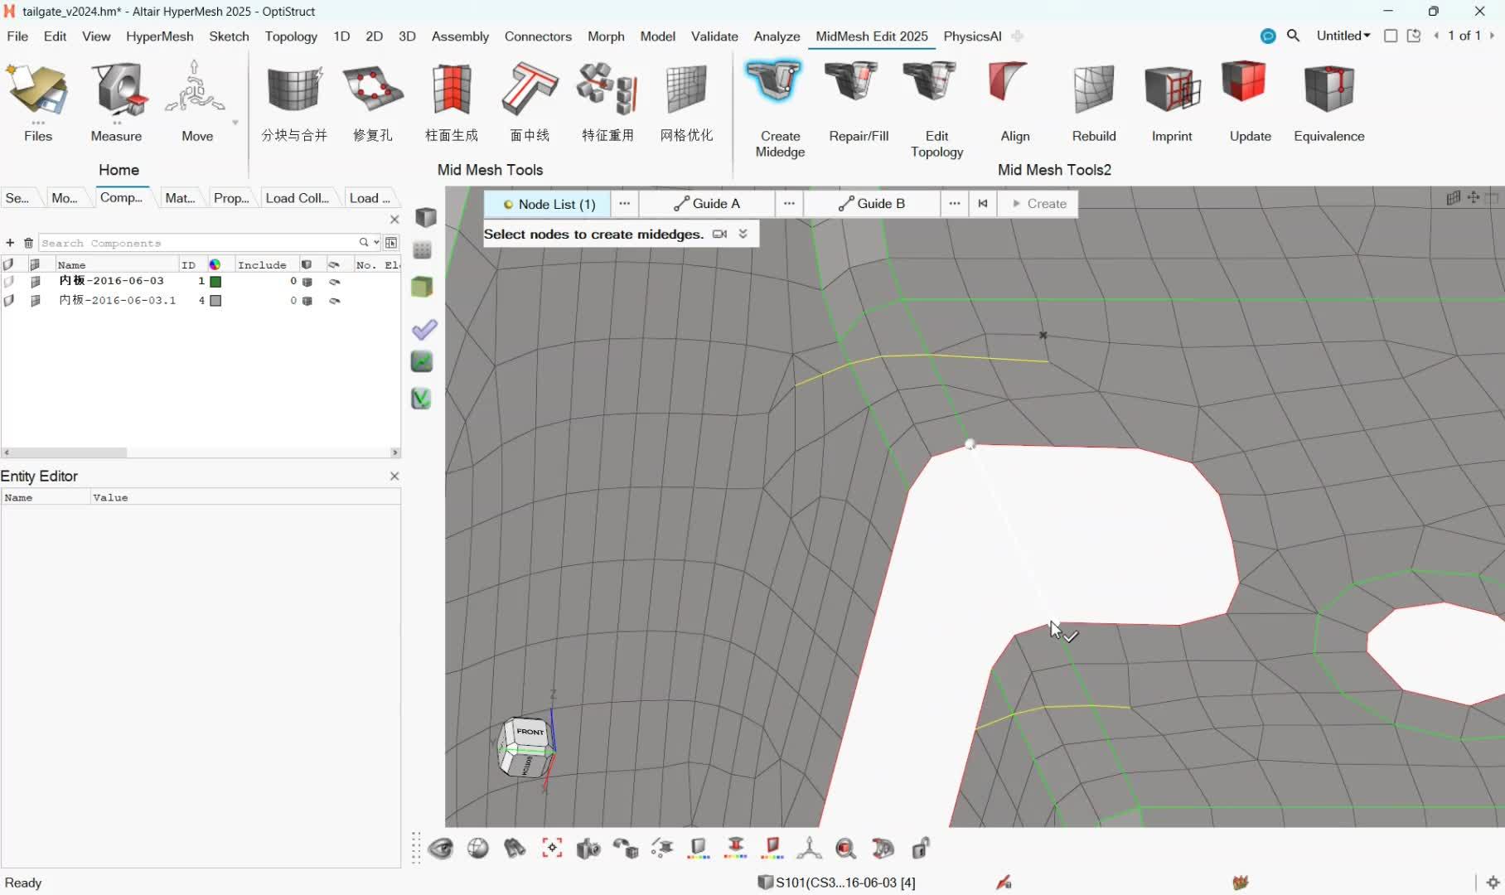Click the green color swatch of component 1
The width and height of the screenshot is (1505, 895).
(x=215, y=282)
